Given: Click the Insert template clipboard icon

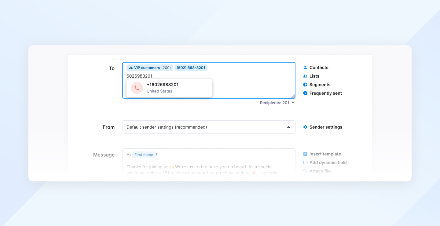Looking at the screenshot, I should tap(305, 154).
